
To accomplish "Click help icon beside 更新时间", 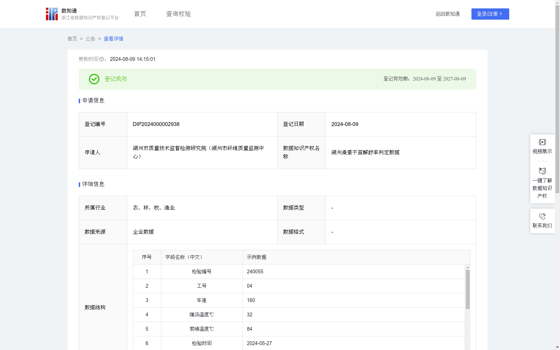I will coord(101,59).
